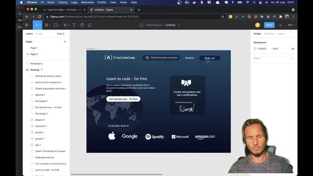The height and width of the screenshot is (176, 313).
Task: Click the search magnifier in design
Action: point(147,58)
